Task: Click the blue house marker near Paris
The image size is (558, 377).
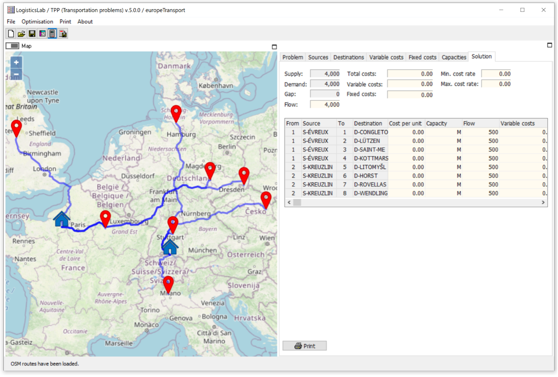Action: coord(62,219)
